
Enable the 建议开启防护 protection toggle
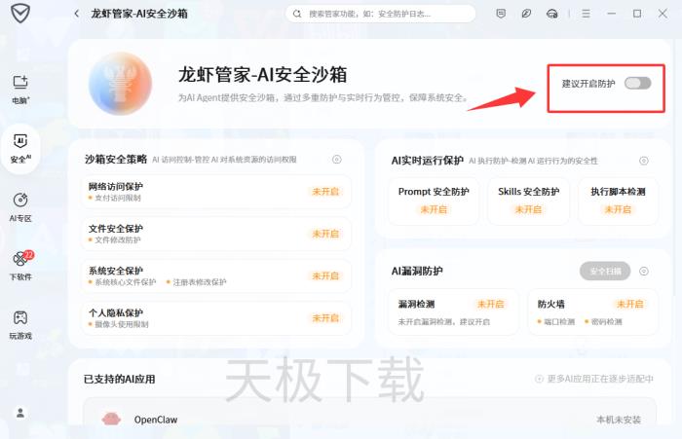637,84
